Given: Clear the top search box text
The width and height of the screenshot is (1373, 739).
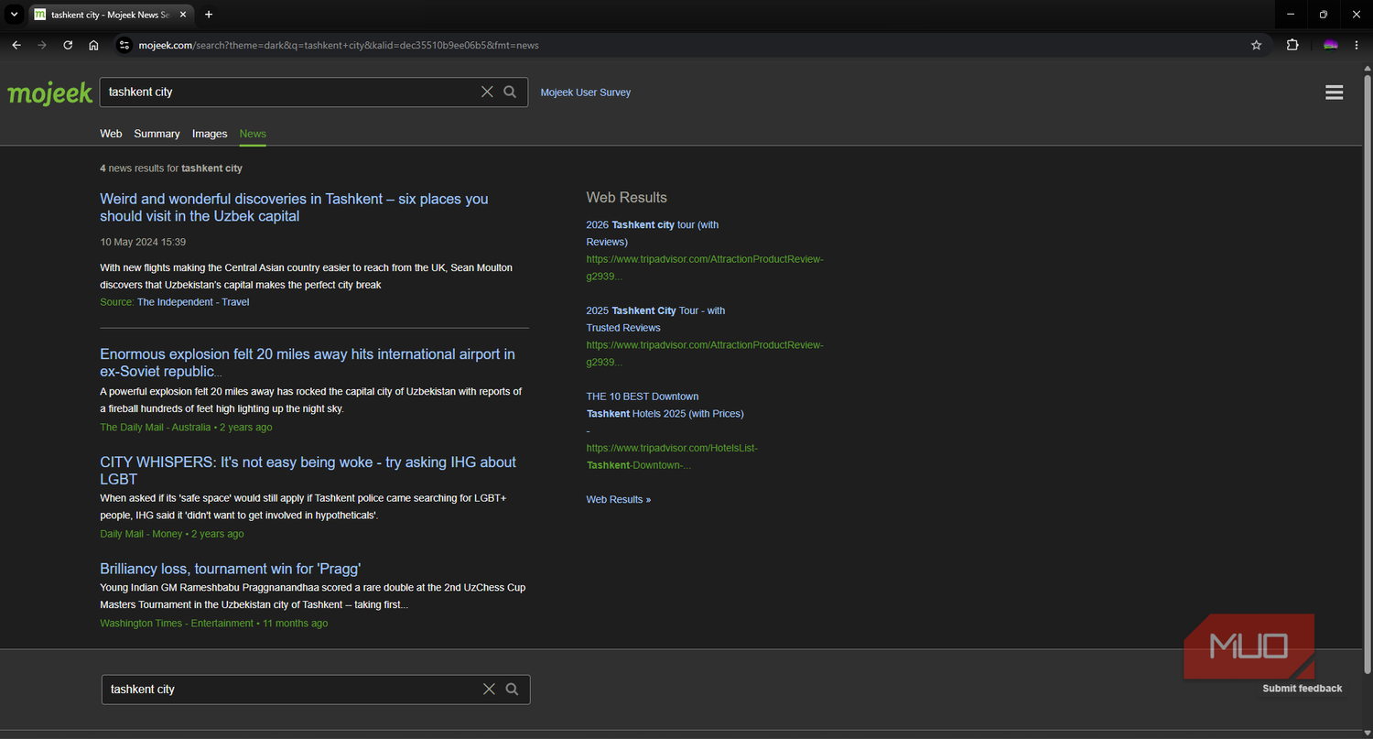Looking at the screenshot, I should click(487, 92).
